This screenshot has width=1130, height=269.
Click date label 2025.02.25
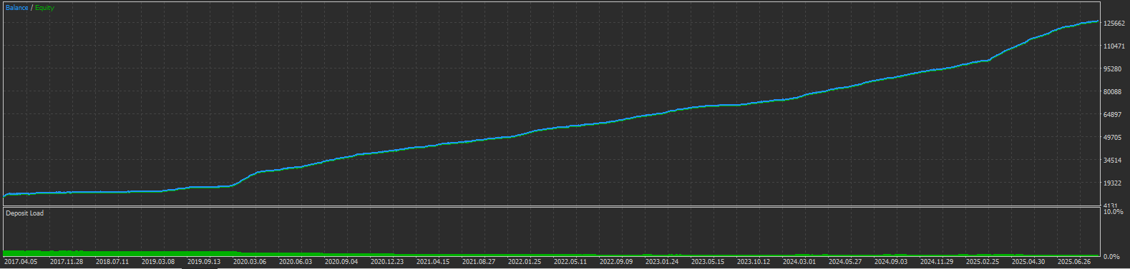983,262
